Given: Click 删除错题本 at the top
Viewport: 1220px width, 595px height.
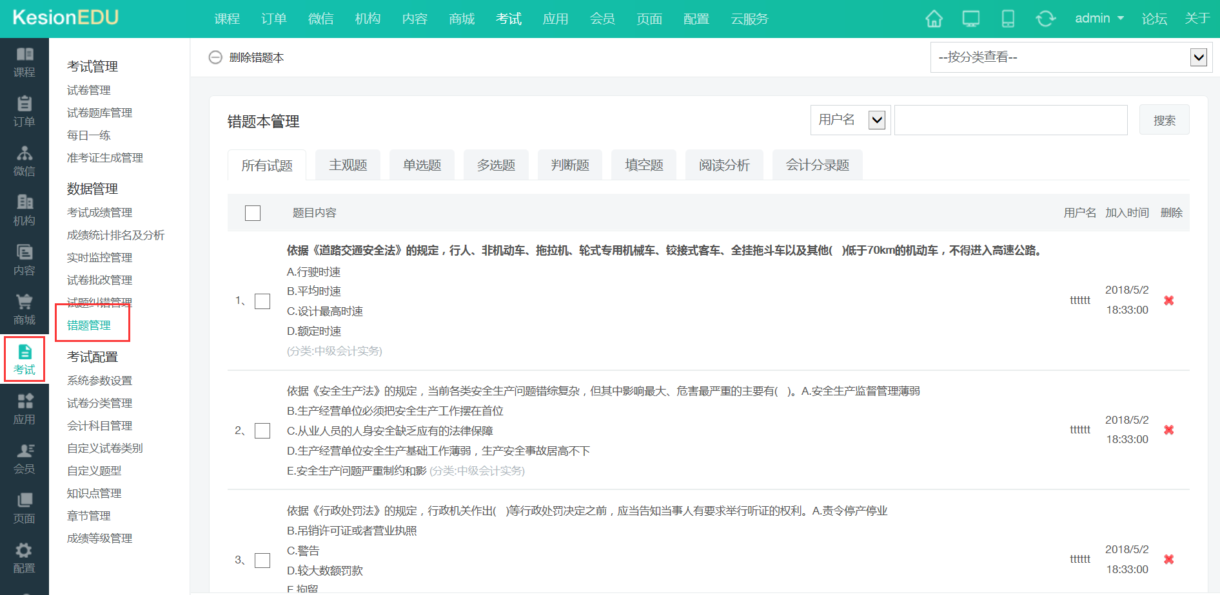Looking at the screenshot, I should point(255,57).
